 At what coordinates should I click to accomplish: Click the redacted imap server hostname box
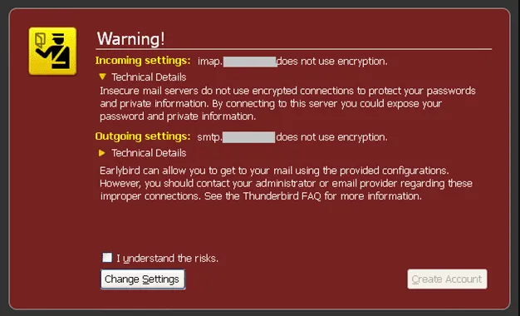pyautogui.click(x=250, y=62)
